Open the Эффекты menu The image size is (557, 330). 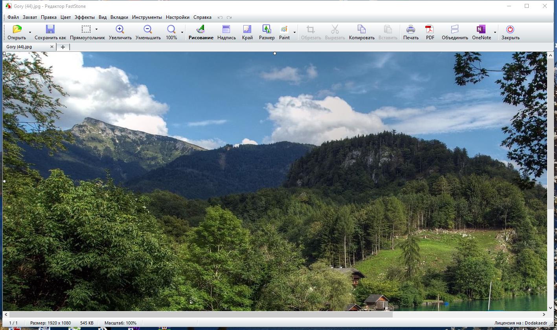coord(85,17)
